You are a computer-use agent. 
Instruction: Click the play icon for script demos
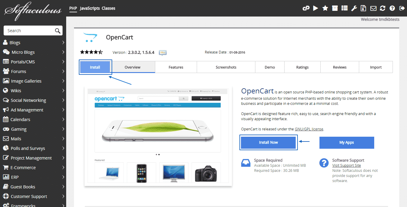click(x=316, y=8)
